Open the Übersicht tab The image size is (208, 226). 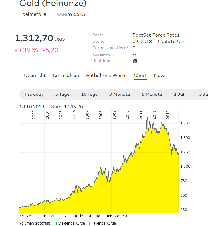(x=35, y=76)
